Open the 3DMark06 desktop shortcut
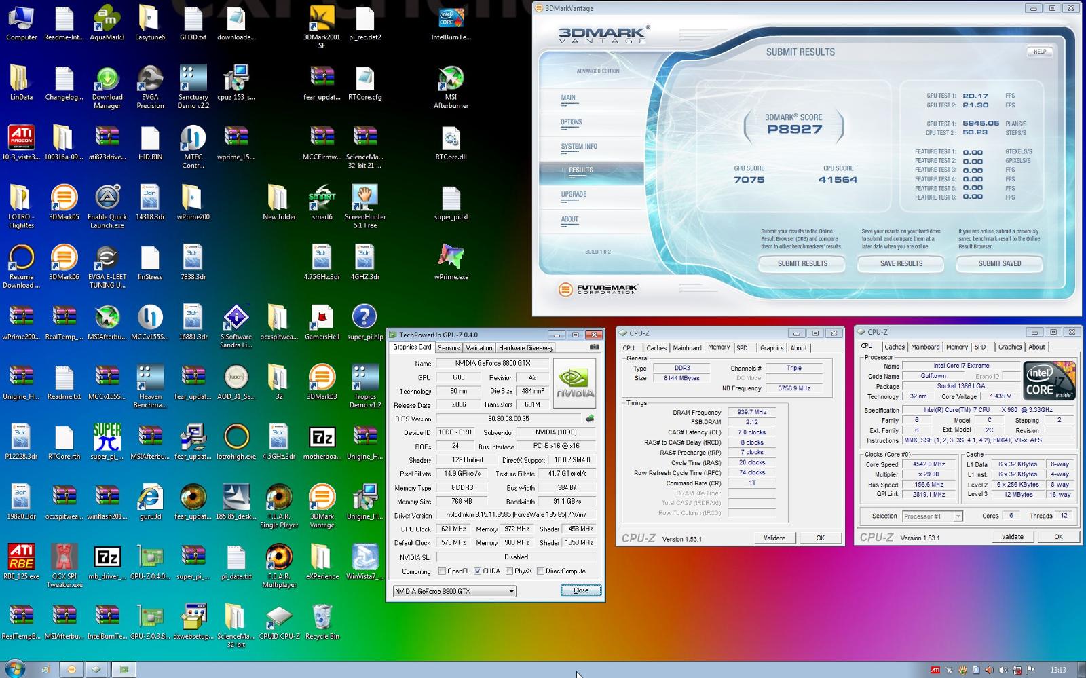Screen dimensions: 1086x678 click(x=64, y=263)
